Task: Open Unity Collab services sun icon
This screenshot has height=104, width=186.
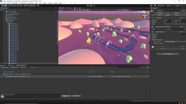Action: 151,5
